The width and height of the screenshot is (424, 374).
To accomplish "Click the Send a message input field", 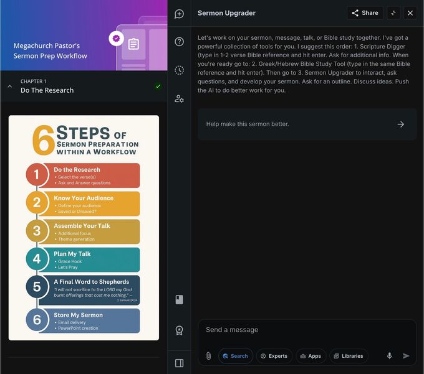I will tap(307, 330).
